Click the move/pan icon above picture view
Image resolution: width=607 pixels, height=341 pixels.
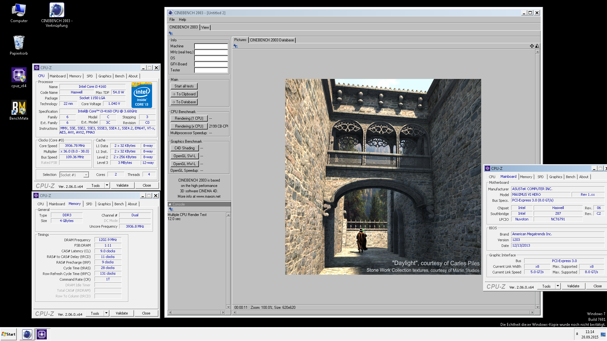tap(532, 46)
